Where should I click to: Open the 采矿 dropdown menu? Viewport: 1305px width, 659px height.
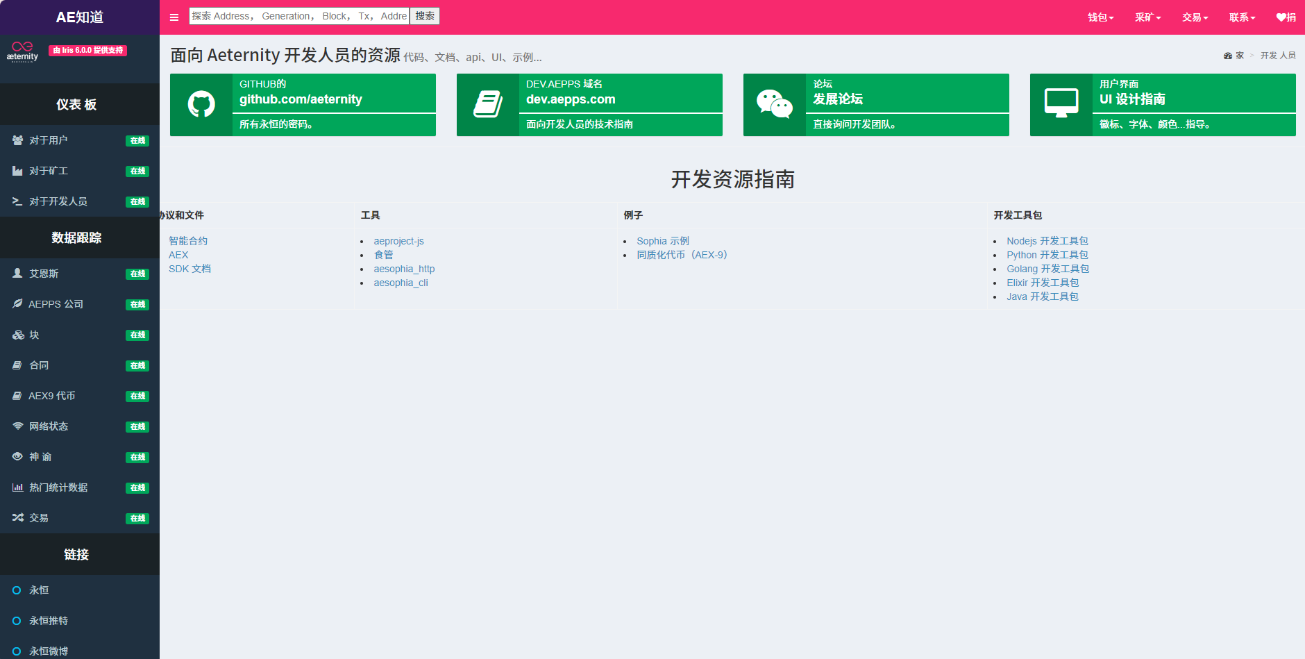pyautogui.click(x=1147, y=17)
